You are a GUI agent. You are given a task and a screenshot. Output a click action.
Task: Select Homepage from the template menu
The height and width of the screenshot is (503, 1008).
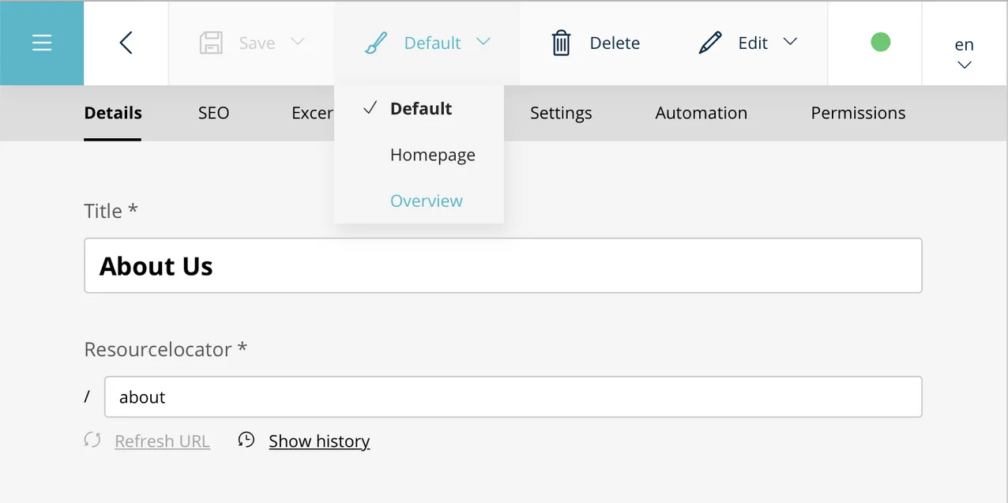[432, 154]
